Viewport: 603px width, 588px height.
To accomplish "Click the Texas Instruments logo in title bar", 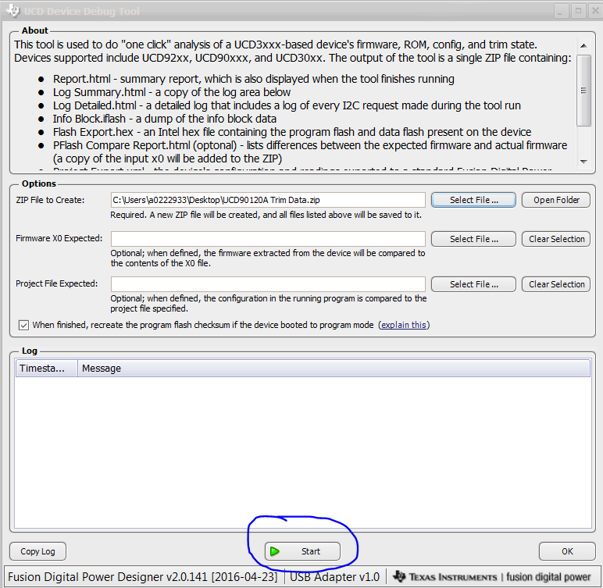I will pyautogui.click(x=13, y=11).
